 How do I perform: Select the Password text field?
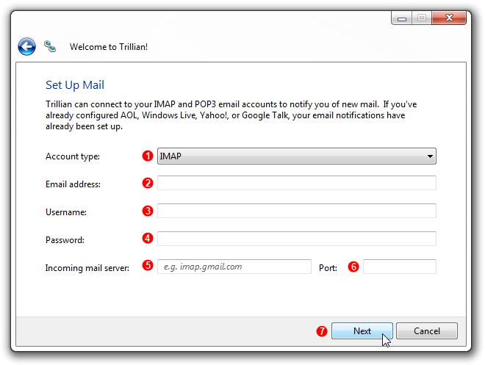click(297, 239)
